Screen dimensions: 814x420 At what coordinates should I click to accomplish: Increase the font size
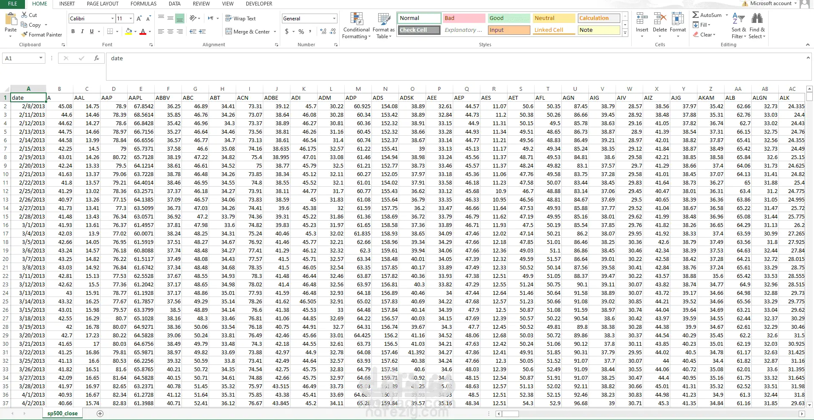tap(139, 19)
